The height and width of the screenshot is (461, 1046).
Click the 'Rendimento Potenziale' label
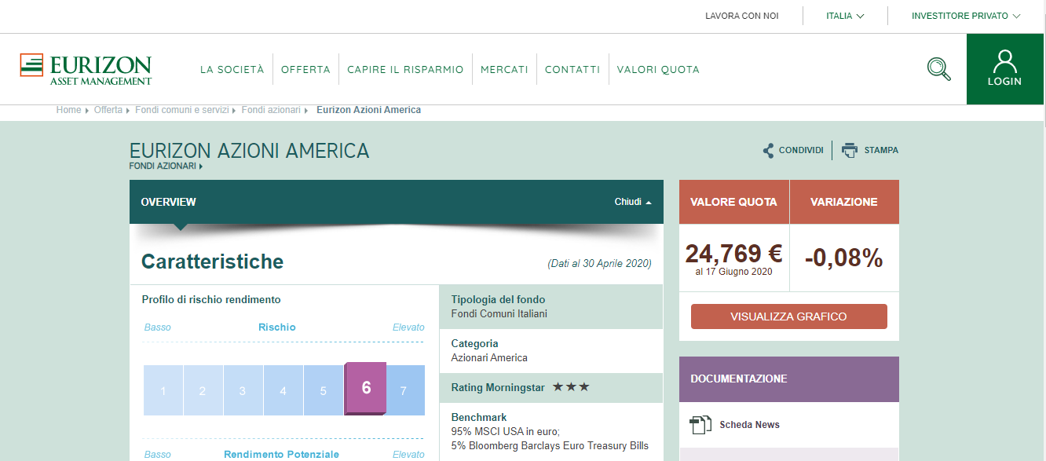281,455
